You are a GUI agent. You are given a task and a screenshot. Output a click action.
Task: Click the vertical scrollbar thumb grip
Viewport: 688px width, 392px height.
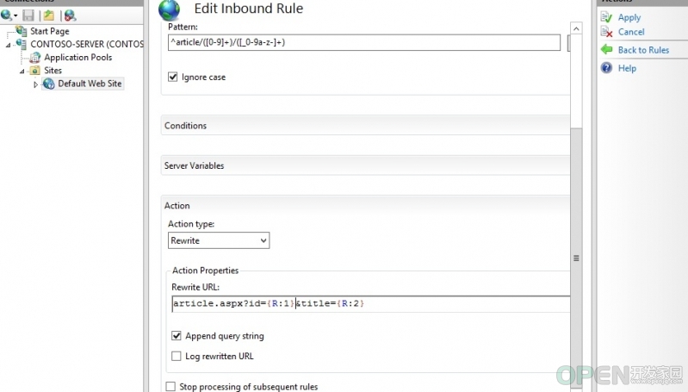576,258
